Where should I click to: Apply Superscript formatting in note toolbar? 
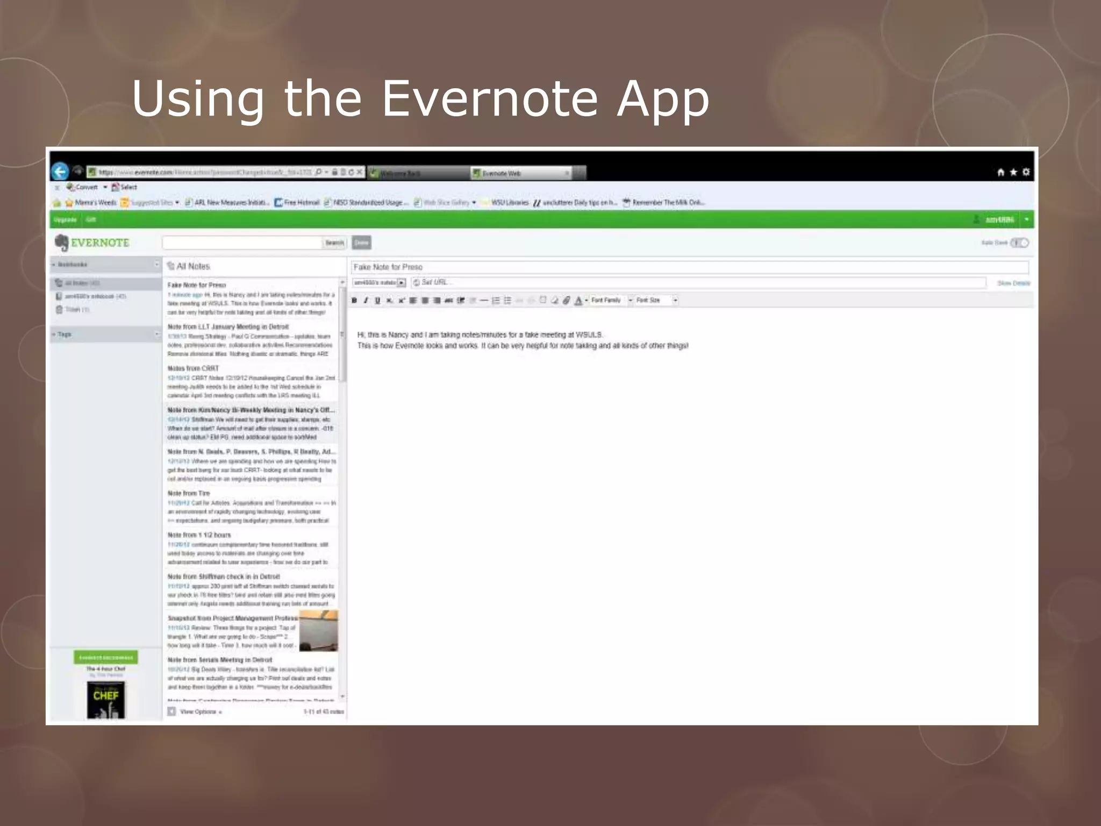tap(401, 301)
